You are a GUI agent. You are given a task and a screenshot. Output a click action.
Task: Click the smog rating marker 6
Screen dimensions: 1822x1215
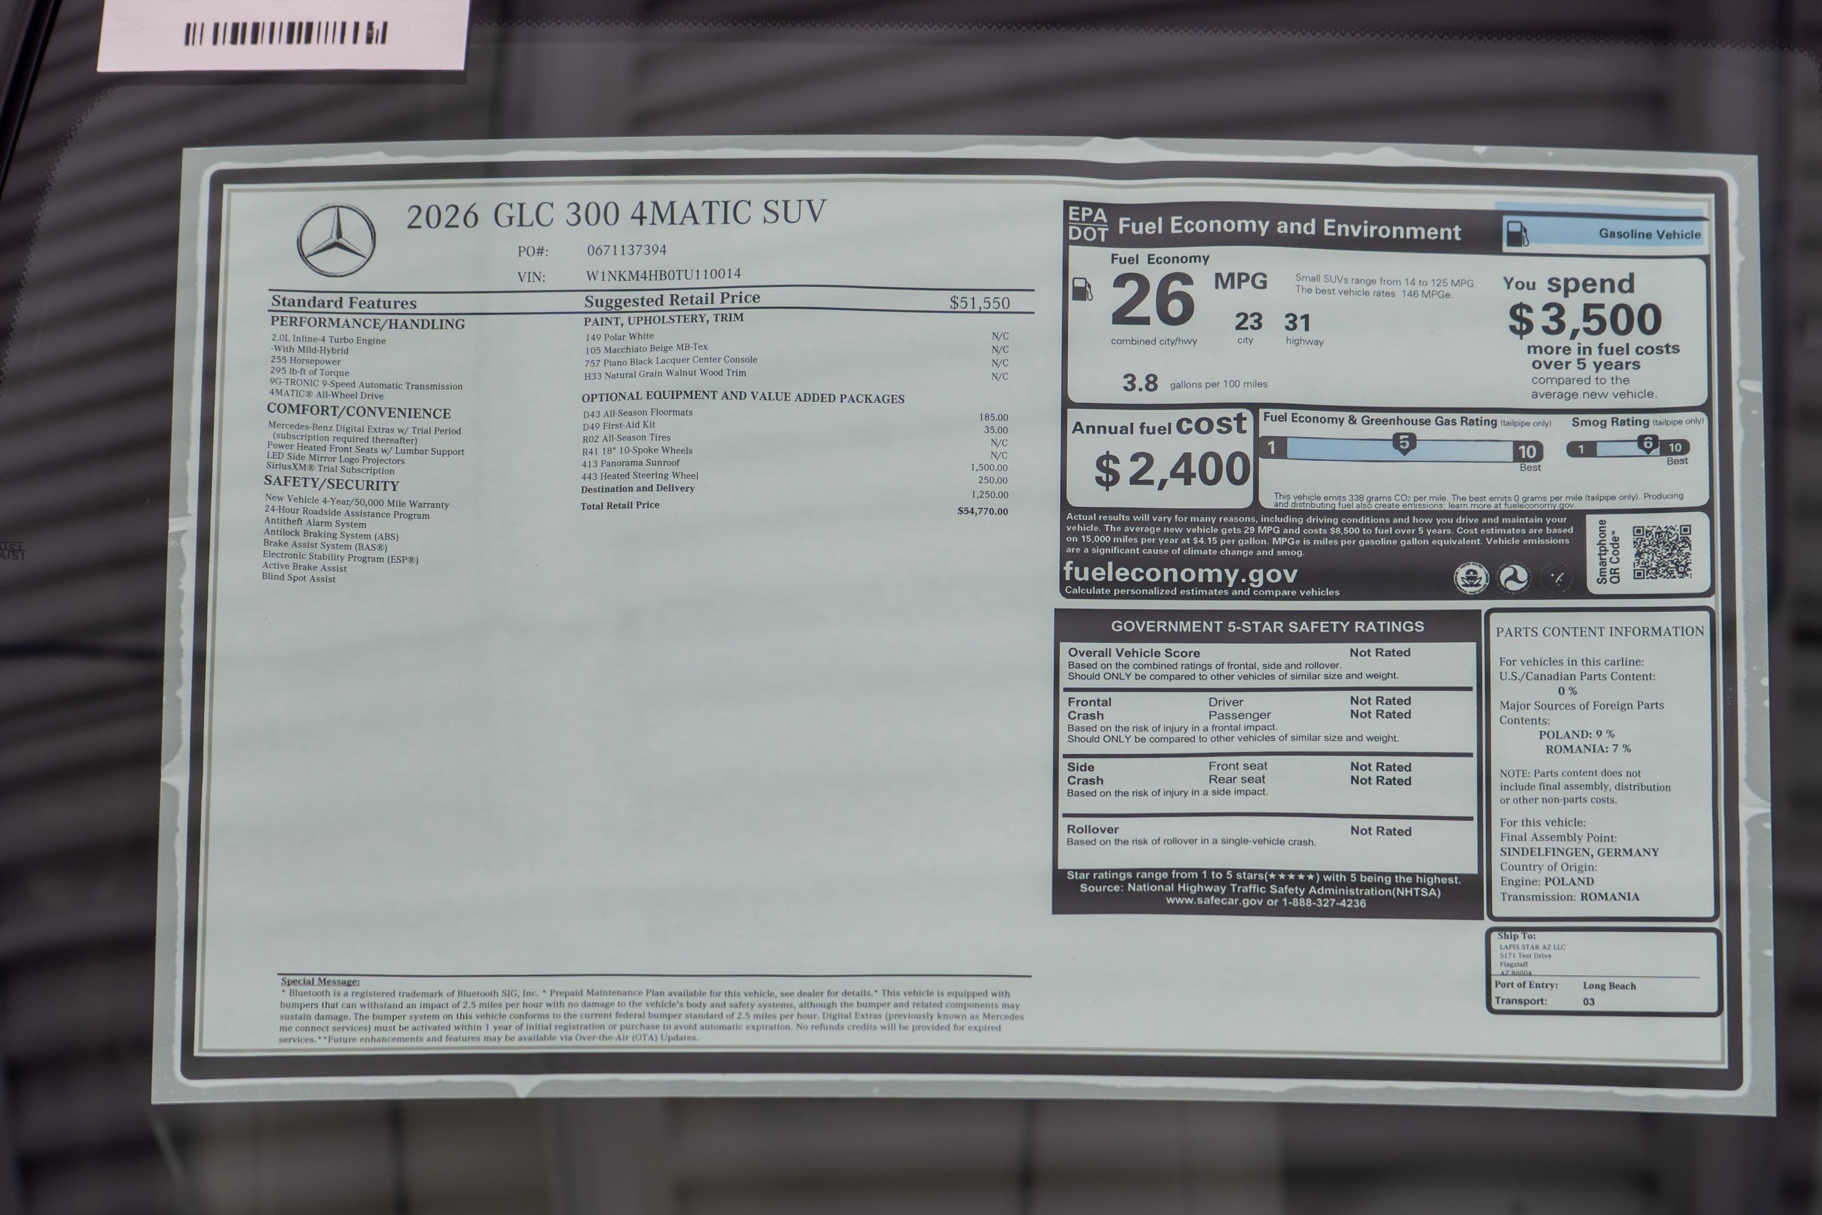tap(1648, 444)
